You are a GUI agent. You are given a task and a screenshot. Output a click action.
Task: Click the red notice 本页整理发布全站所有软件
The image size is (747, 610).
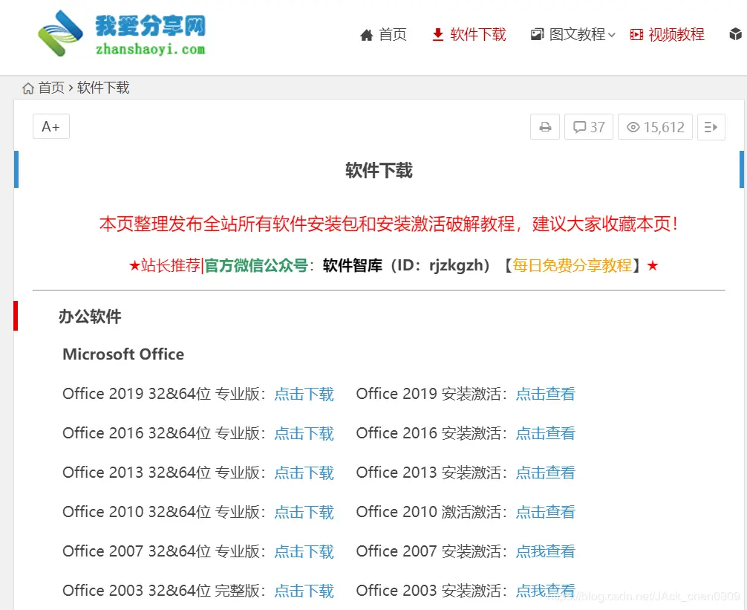coord(388,224)
